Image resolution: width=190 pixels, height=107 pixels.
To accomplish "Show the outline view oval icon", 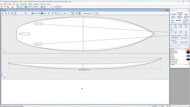I will 32,13.
